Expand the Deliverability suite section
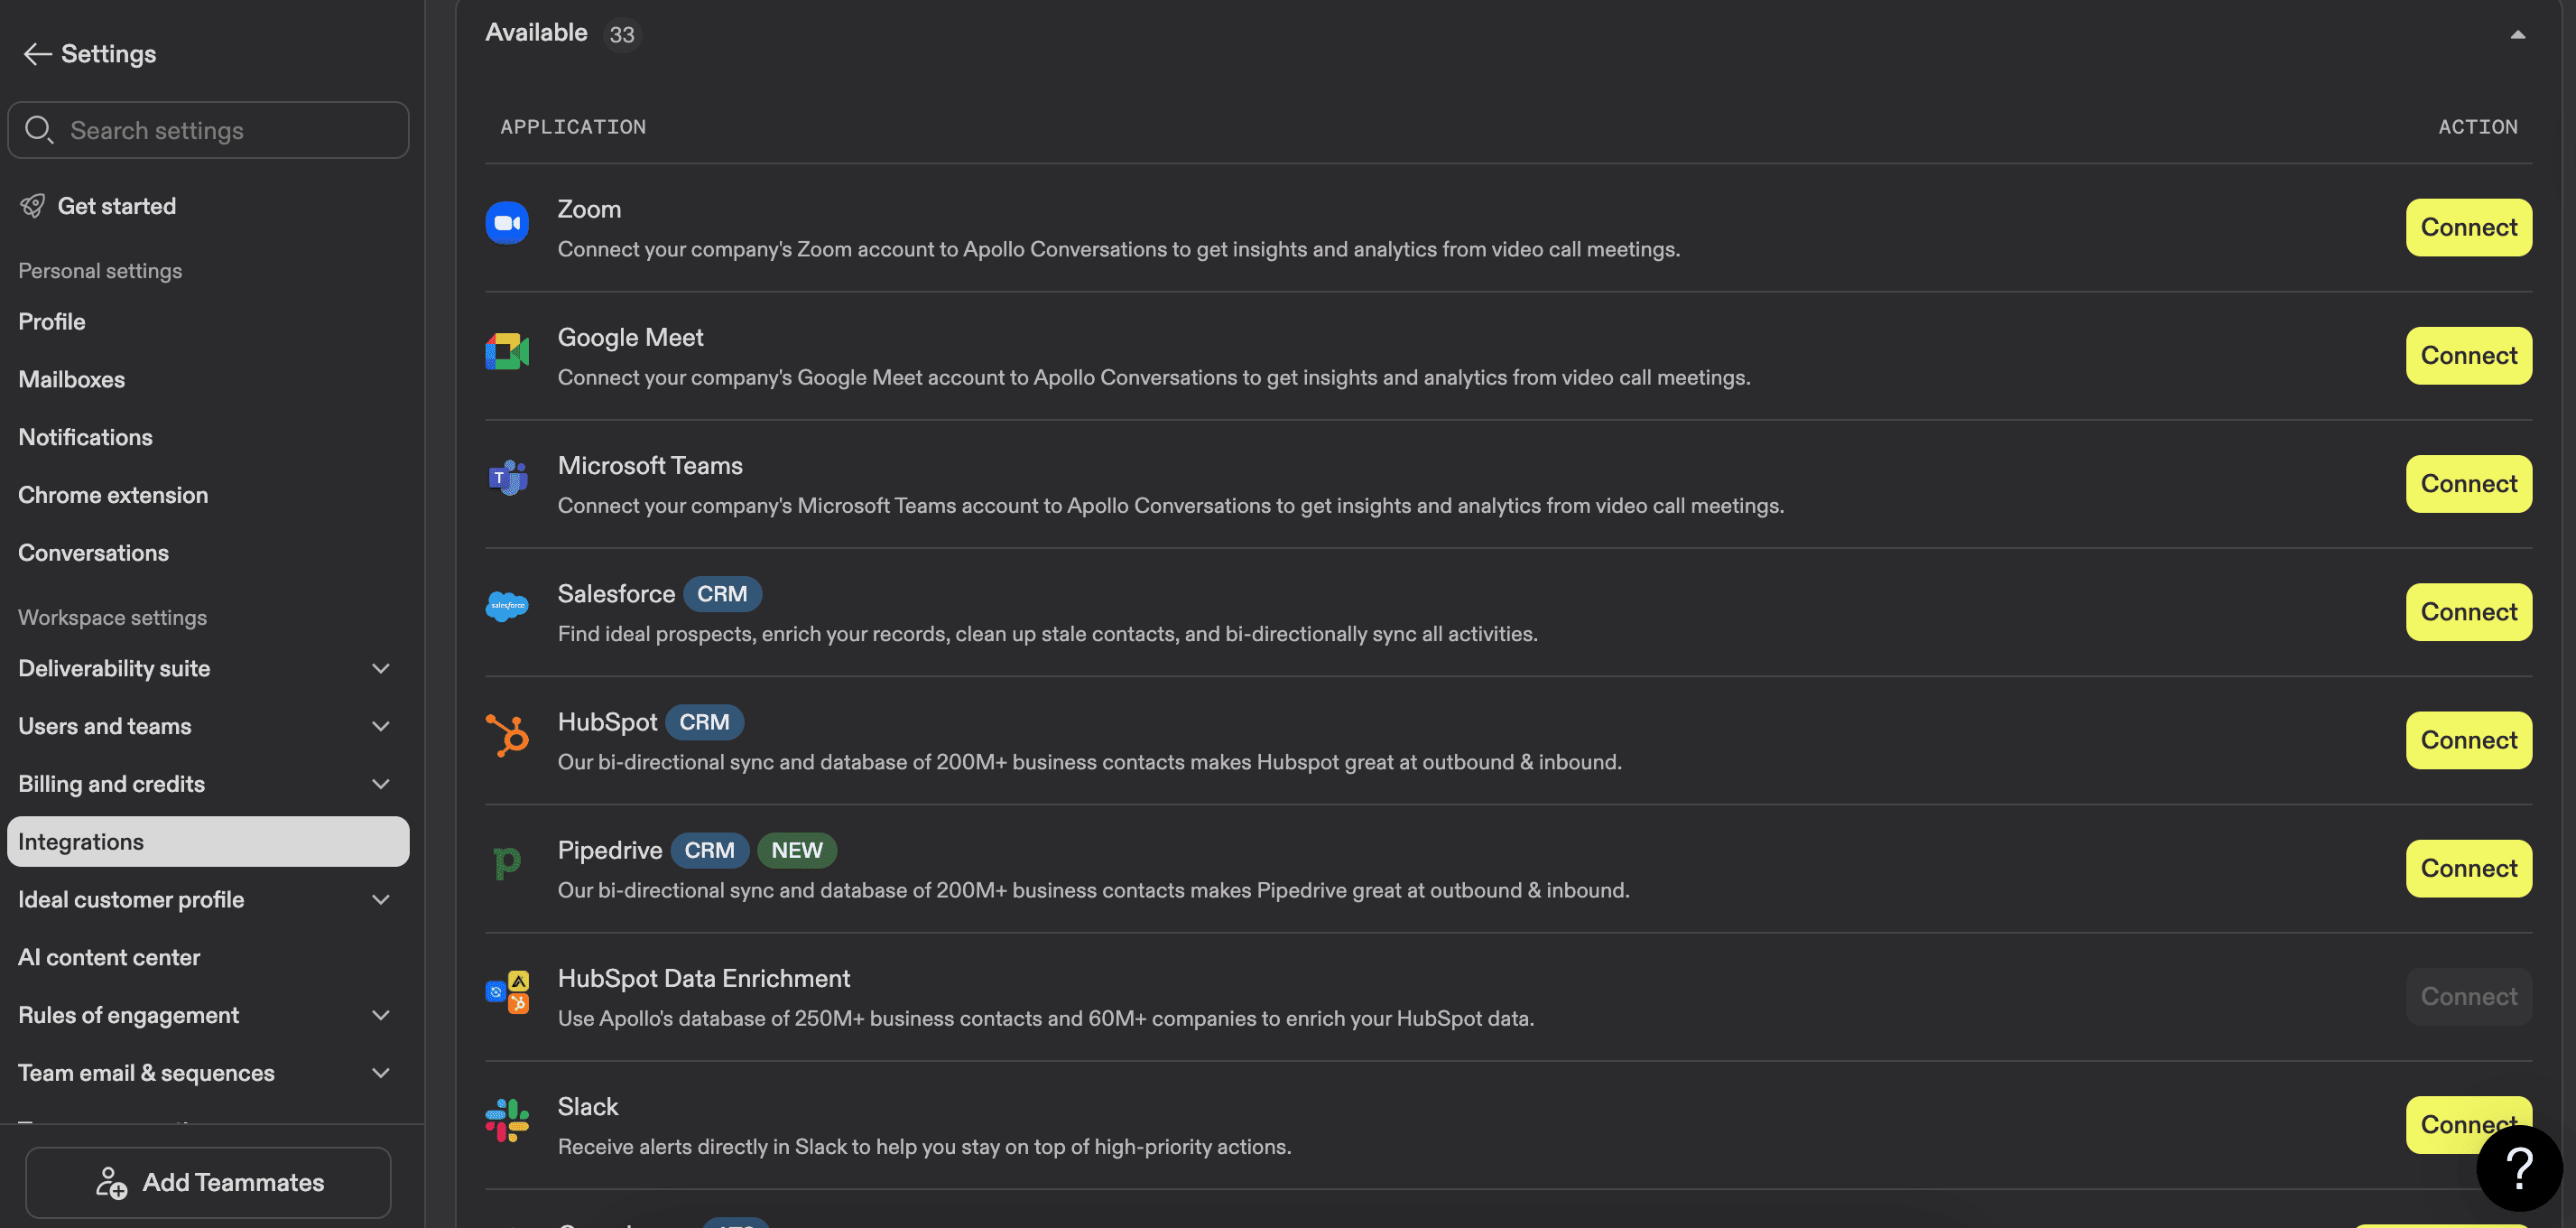 (380, 668)
